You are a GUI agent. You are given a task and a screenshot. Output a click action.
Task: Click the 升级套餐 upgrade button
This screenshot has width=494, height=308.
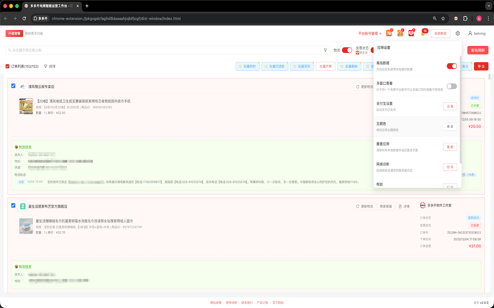click(x=14, y=33)
